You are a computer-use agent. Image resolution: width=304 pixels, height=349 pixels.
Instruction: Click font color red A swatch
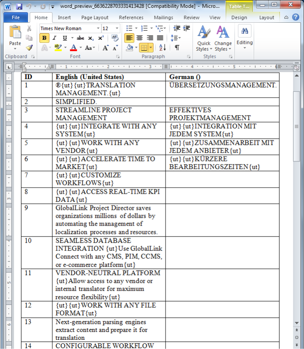tap(74, 47)
